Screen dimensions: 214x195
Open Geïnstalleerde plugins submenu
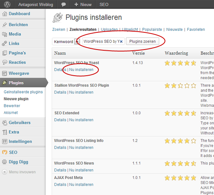click(23, 92)
